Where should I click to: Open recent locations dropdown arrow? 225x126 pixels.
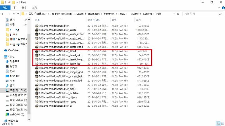14,14
